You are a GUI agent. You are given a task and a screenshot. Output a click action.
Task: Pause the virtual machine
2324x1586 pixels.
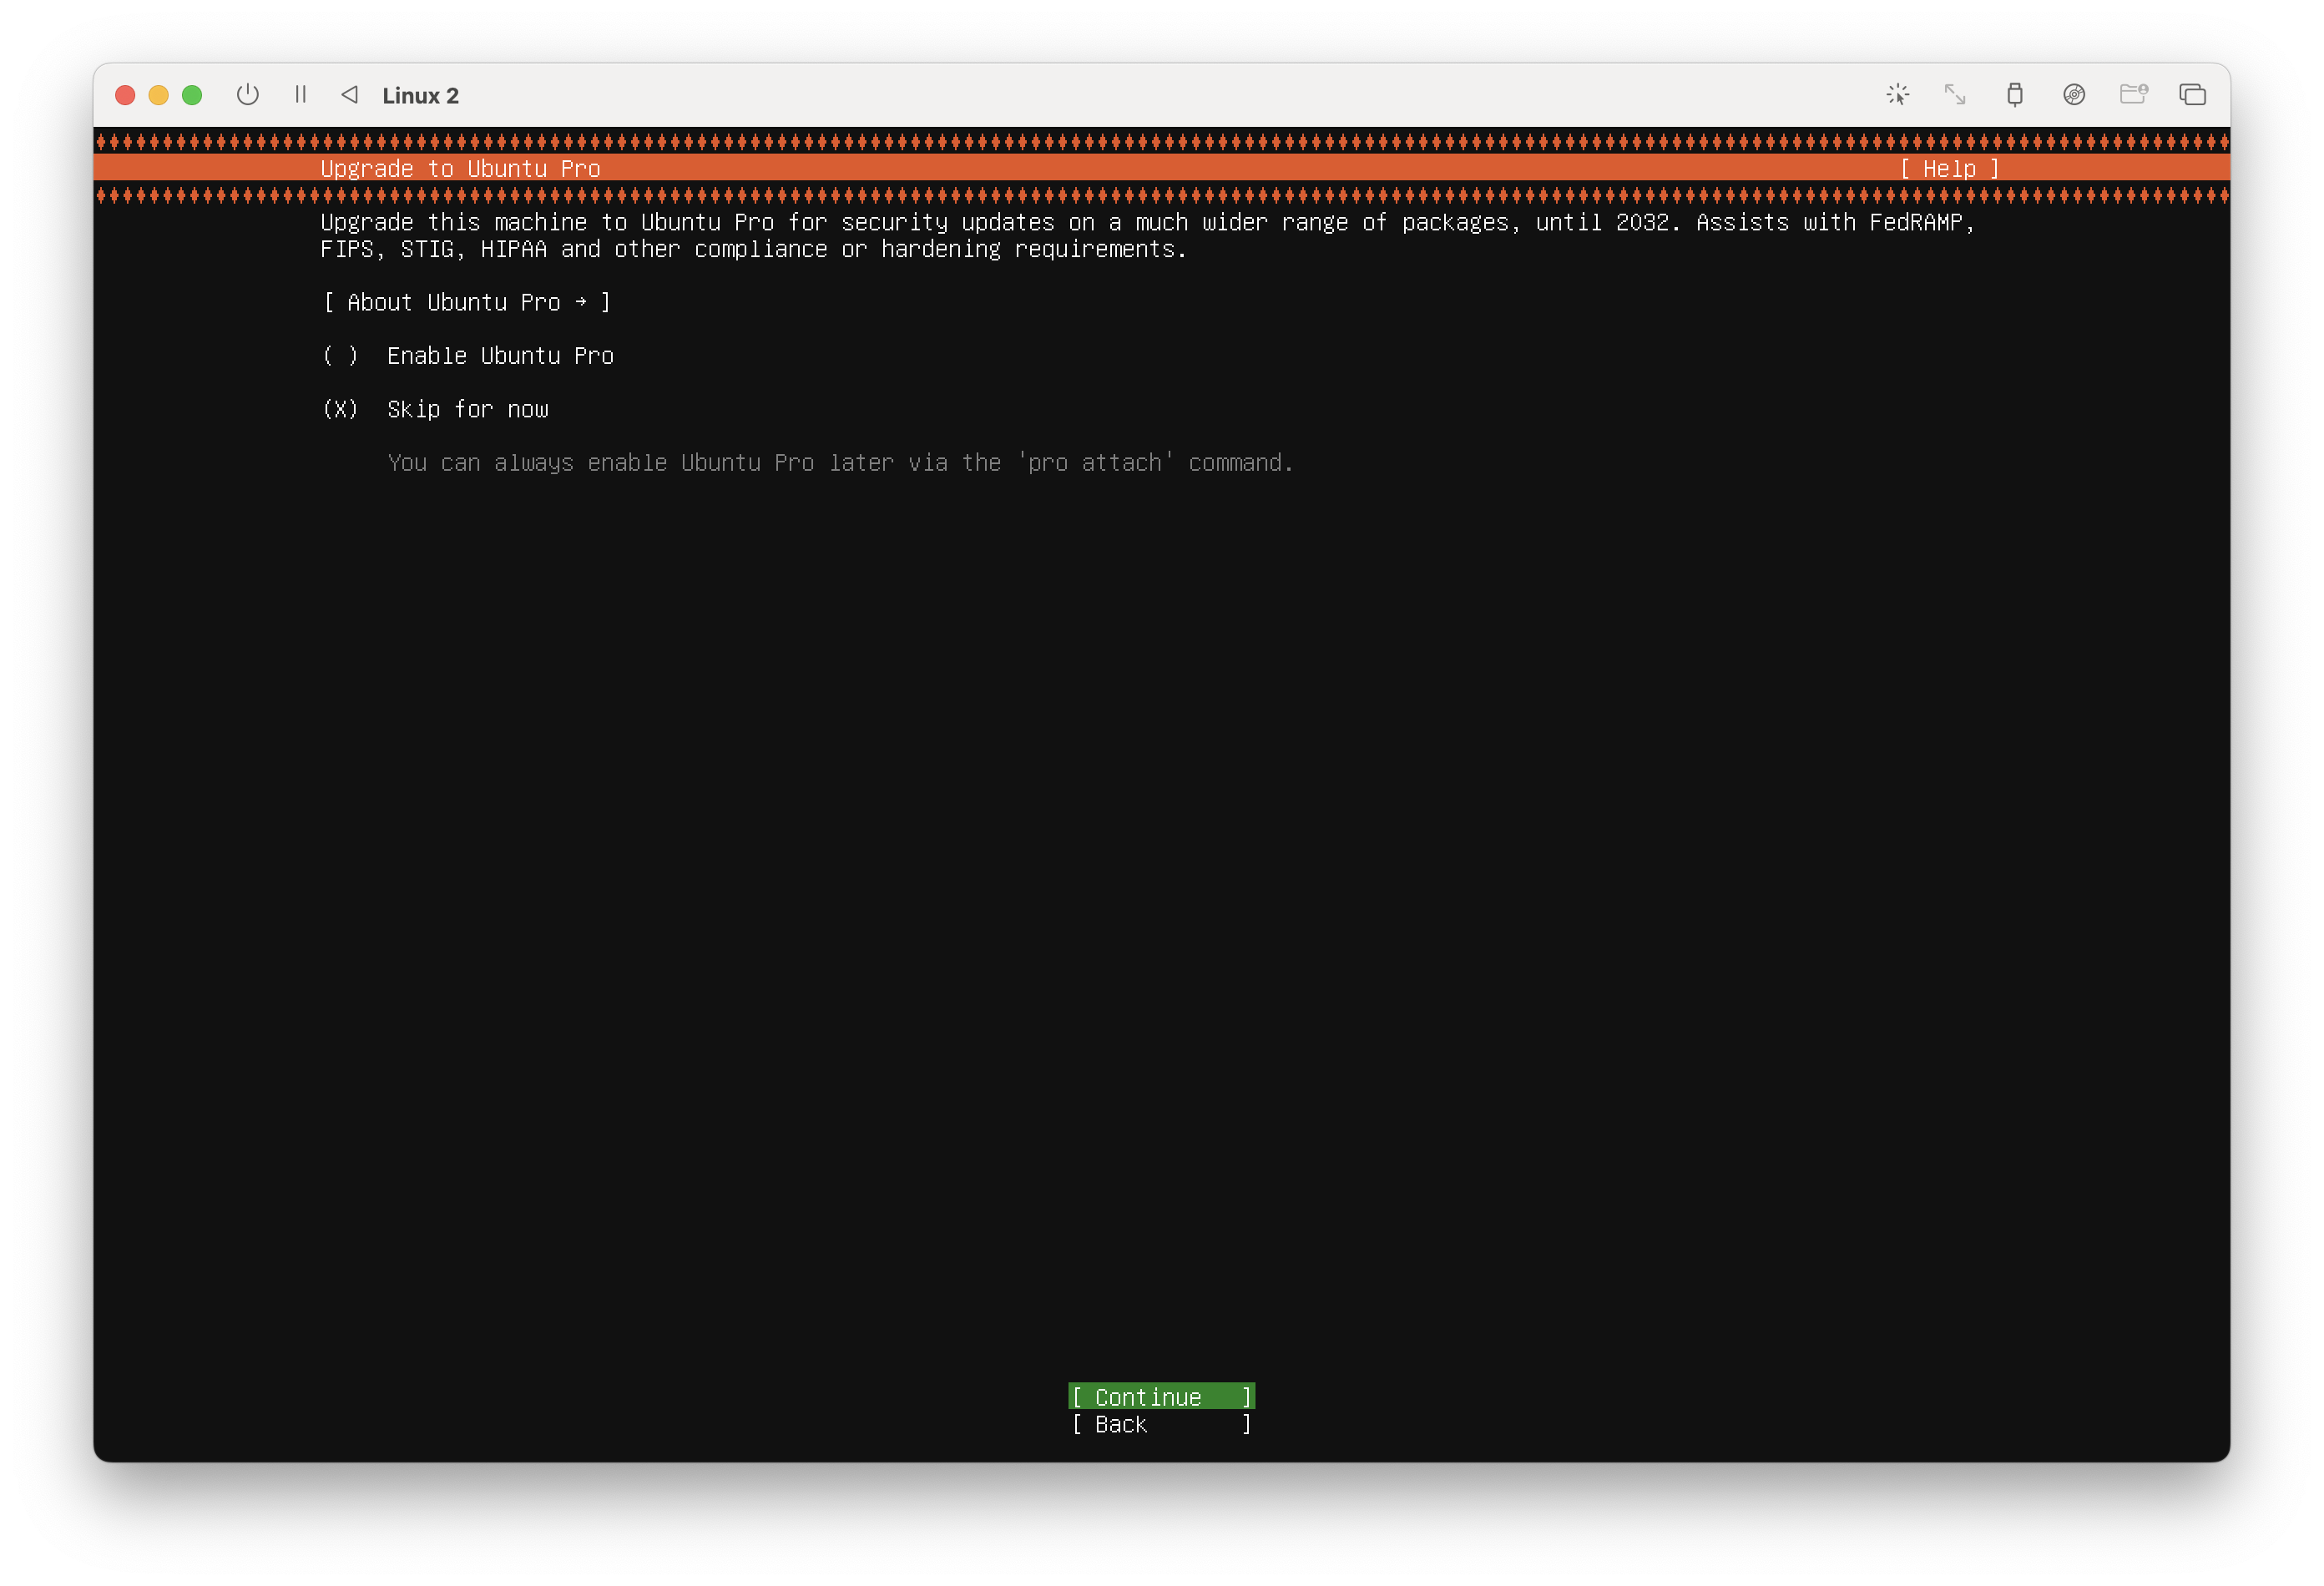[x=300, y=95]
